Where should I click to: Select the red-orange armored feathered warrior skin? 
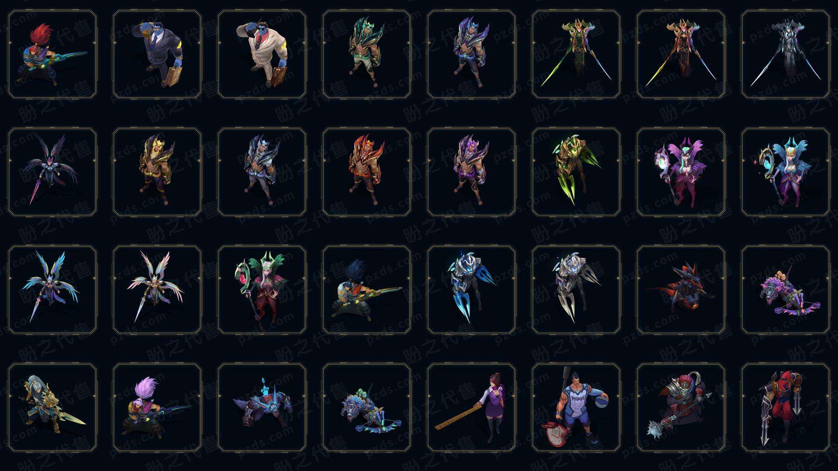[367, 172]
